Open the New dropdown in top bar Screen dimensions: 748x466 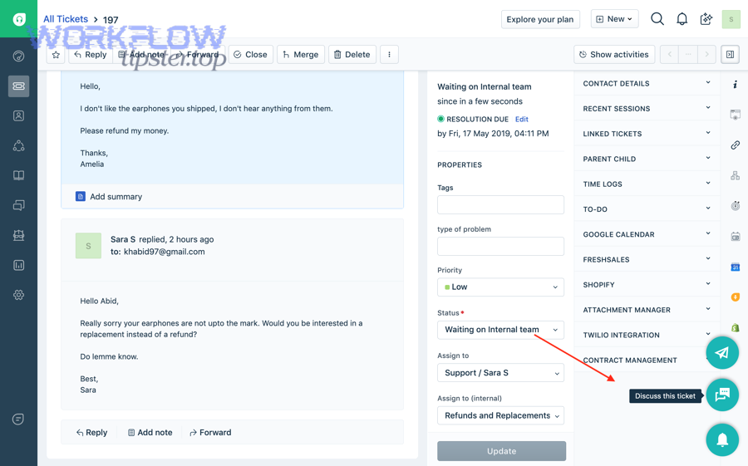[614, 19]
